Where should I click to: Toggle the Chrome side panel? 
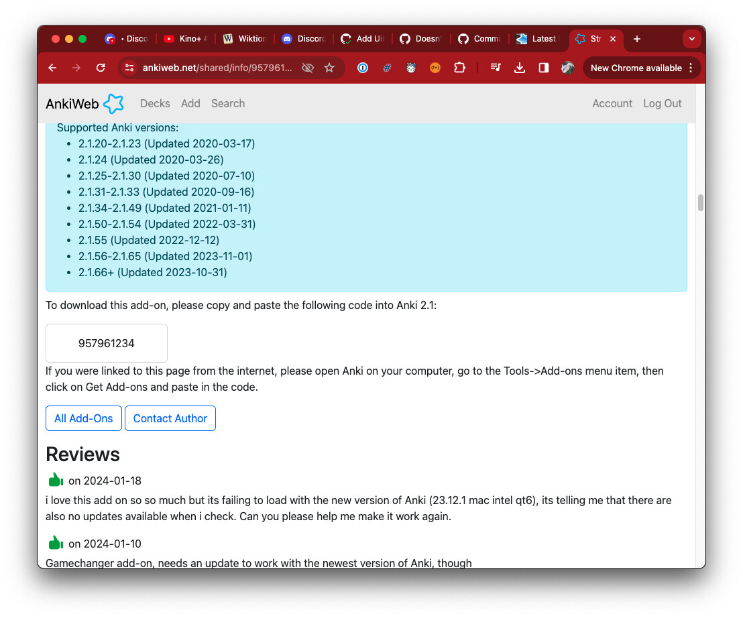click(544, 68)
